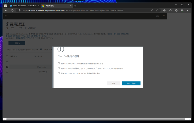
Task: Click the キャンセル button
Action: click(x=131, y=83)
